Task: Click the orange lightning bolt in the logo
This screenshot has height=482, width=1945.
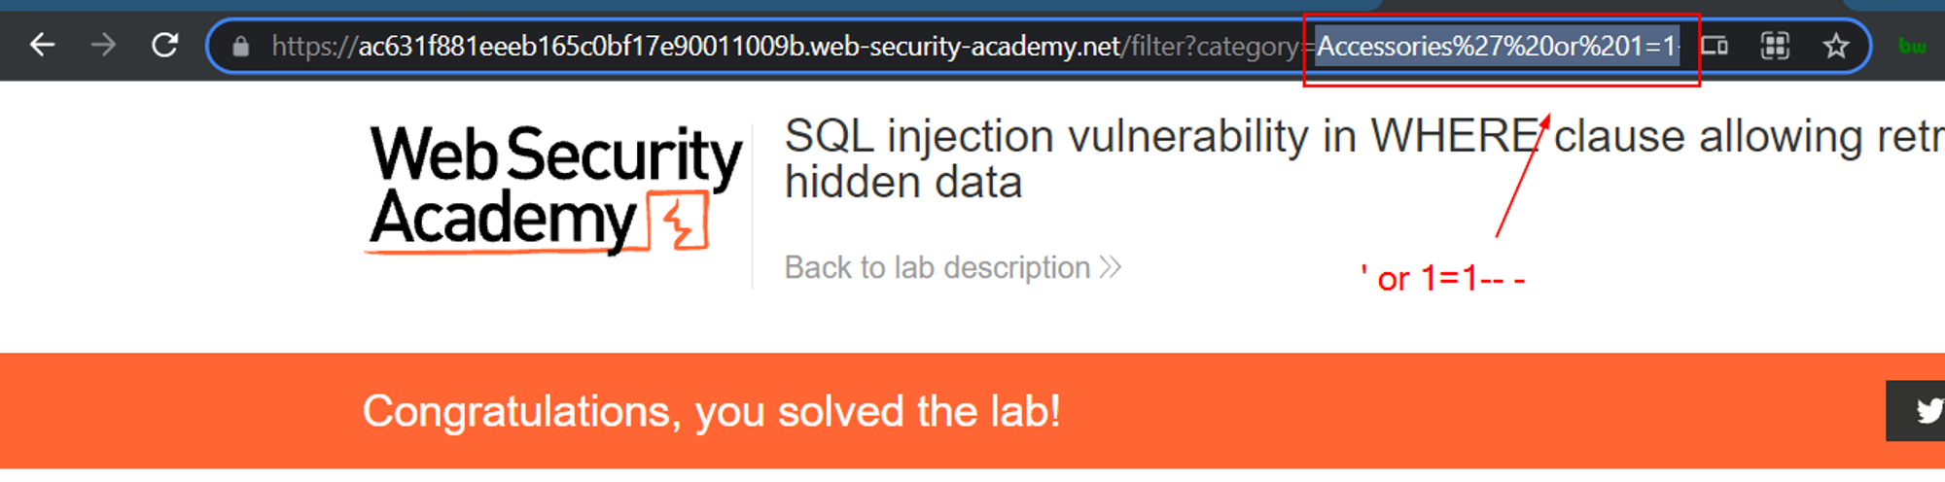Action: [x=680, y=222]
